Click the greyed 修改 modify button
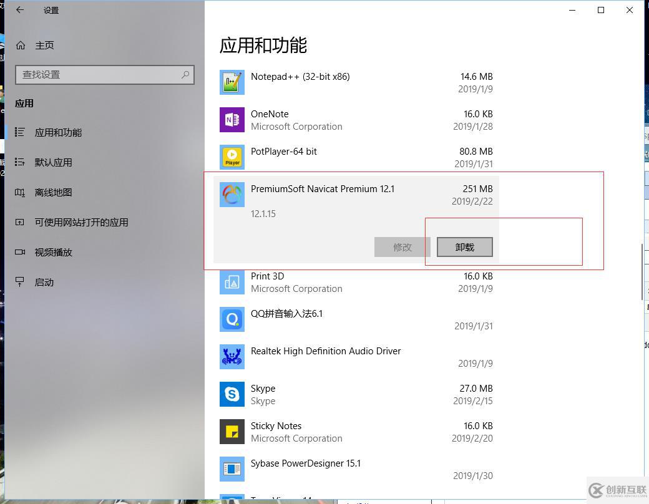 pos(403,247)
